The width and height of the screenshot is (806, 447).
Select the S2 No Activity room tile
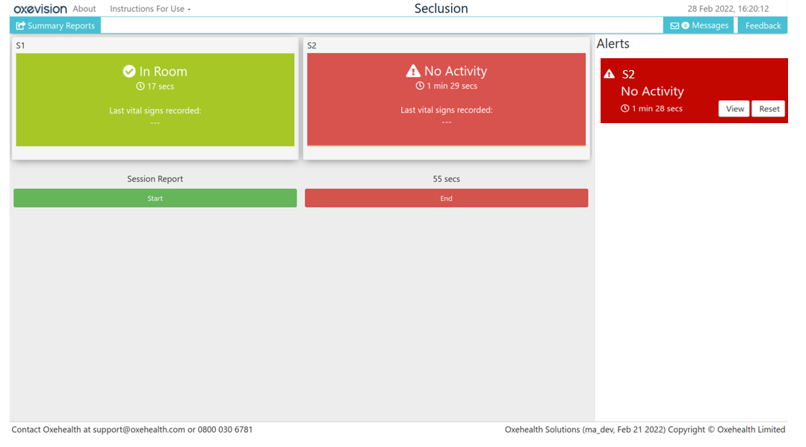pyautogui.click(x=446, y=99)
